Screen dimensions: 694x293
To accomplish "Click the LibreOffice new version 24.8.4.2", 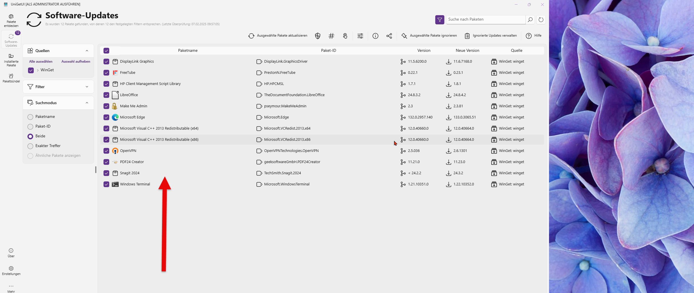I will point(460,95).
